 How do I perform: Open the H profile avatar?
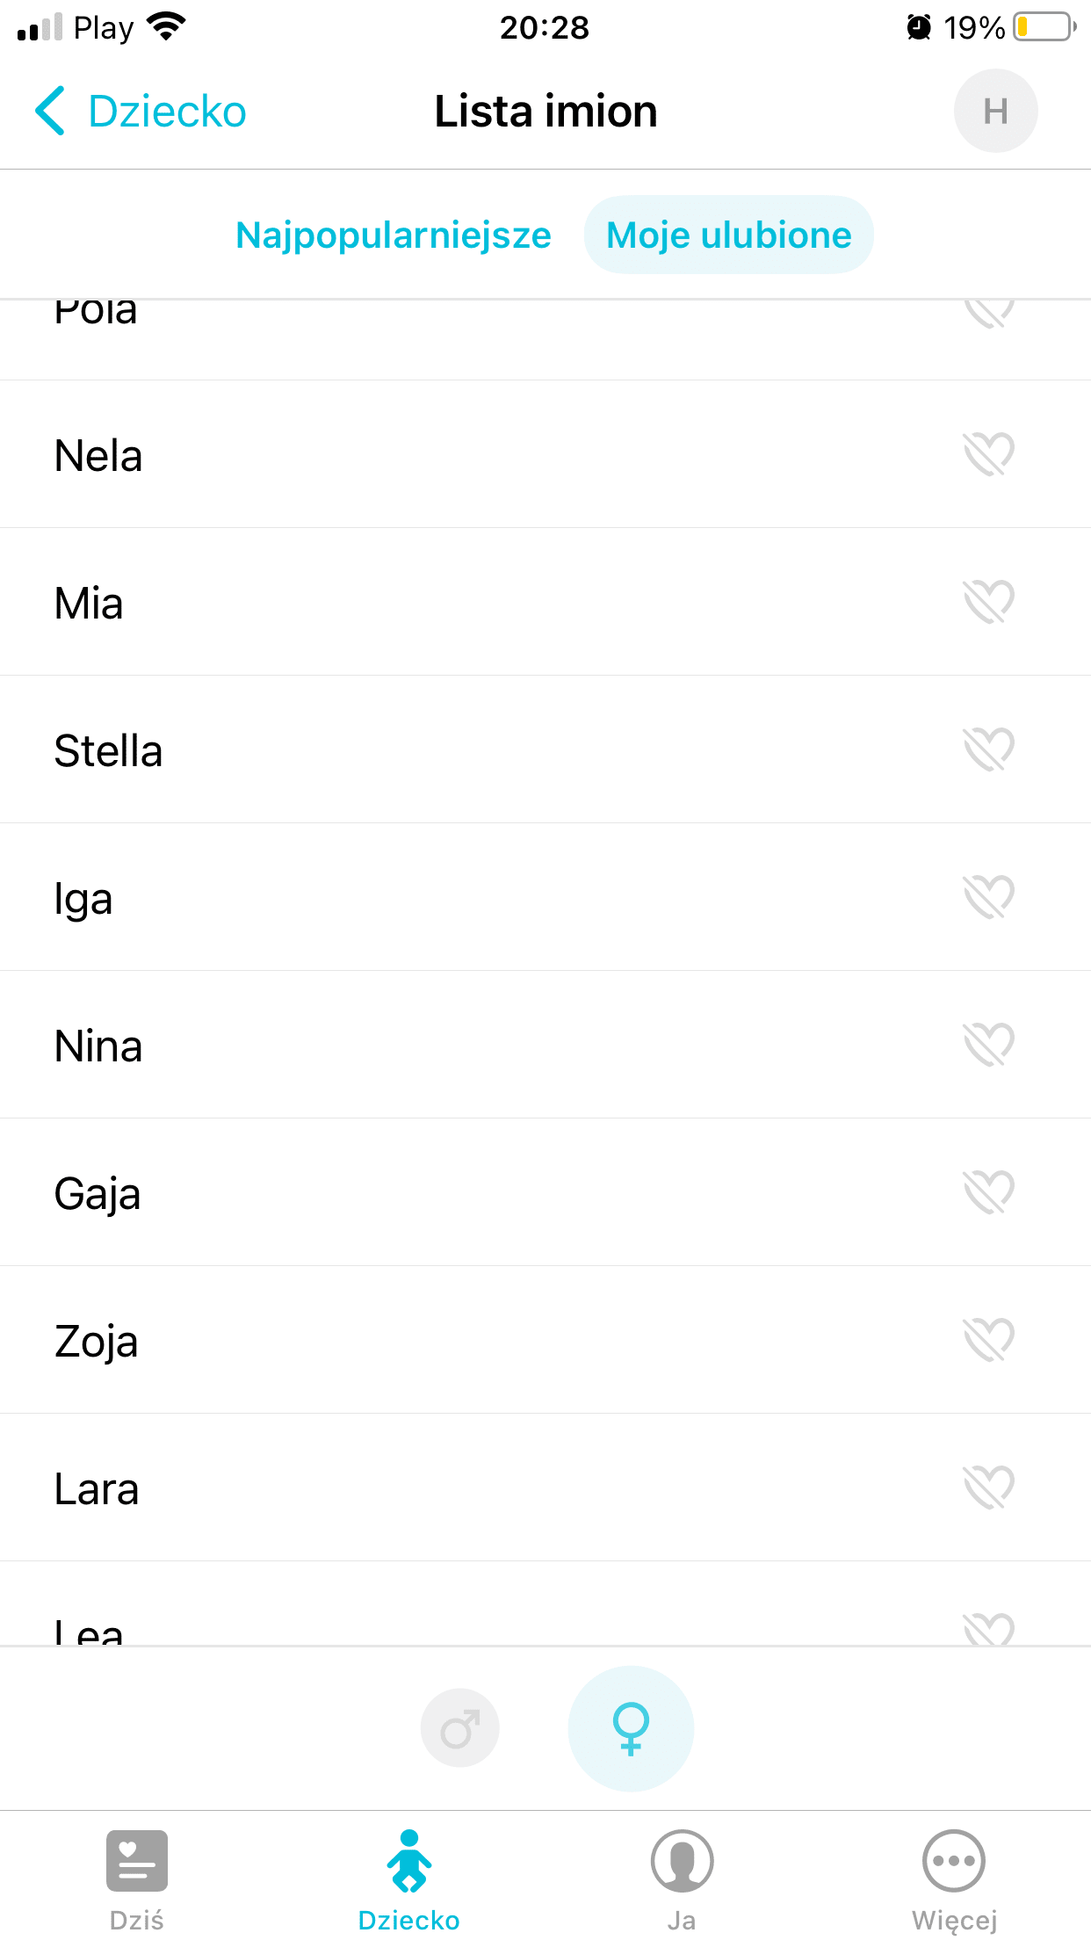click(x=995, y=112)
